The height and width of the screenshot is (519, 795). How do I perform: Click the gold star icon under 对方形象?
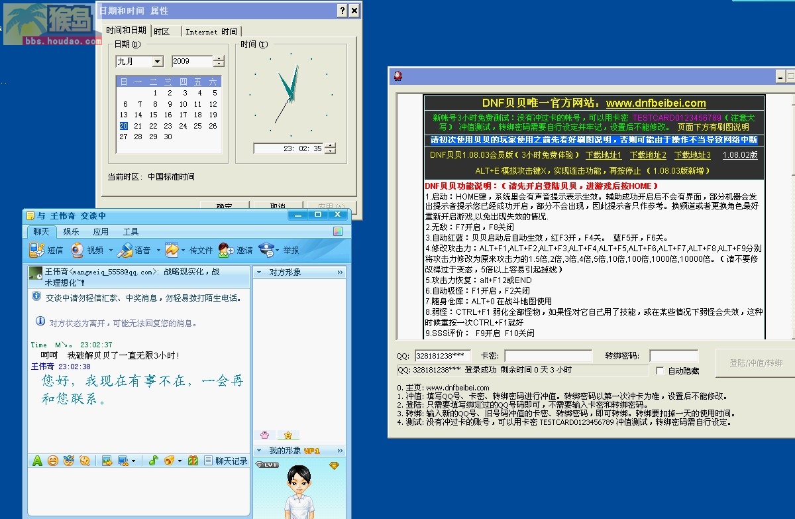(288, 435)
